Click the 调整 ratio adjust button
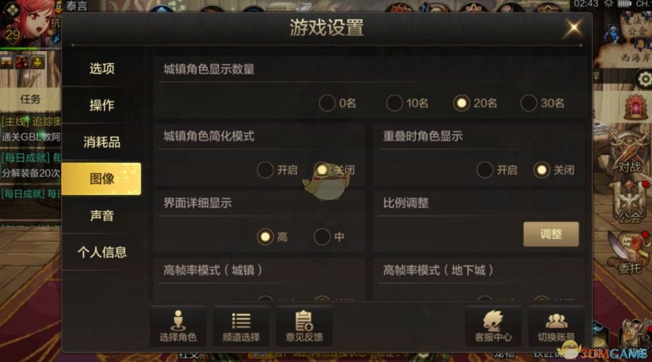The image size is (652, 362). [551, 234]
